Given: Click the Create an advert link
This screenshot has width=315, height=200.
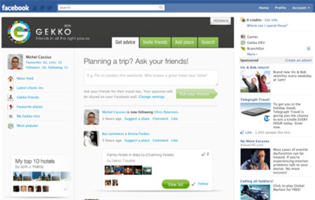Looking at the screenshot, I should coord(298,60).
